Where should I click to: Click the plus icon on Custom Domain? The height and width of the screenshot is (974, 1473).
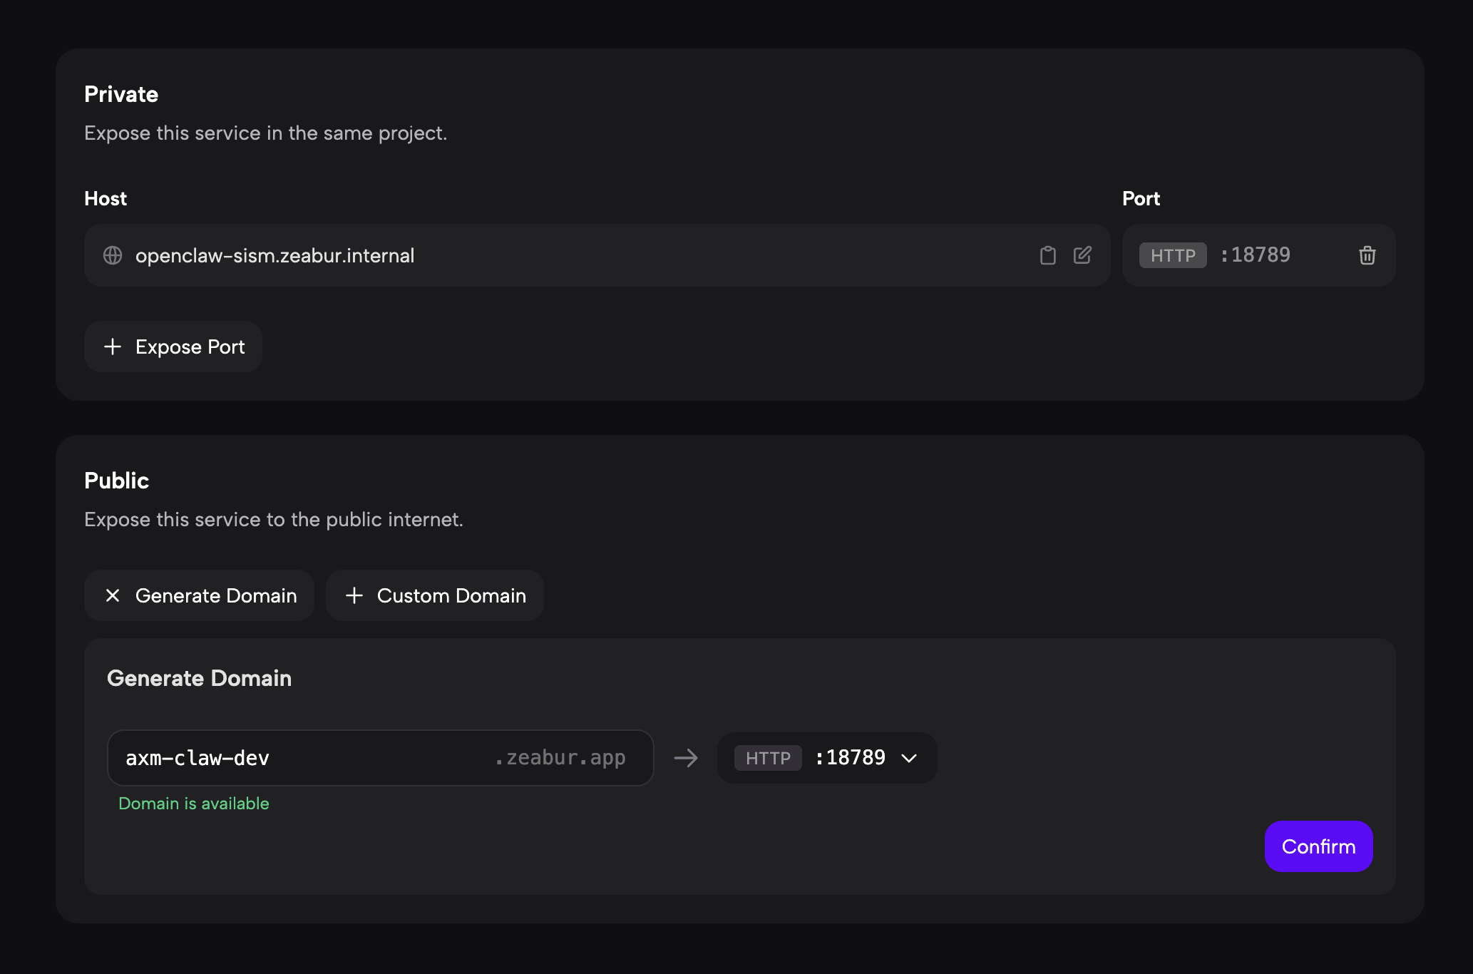354,595
